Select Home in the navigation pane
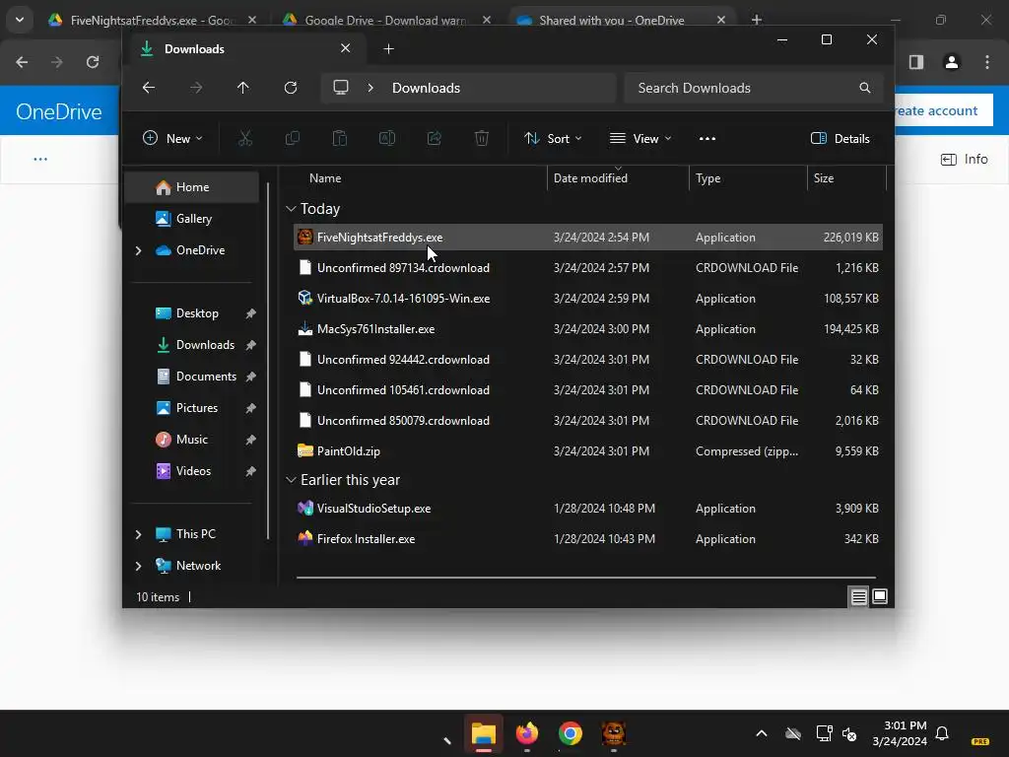The width and height of the screenshot is (1009, 757). click(192, 186)
